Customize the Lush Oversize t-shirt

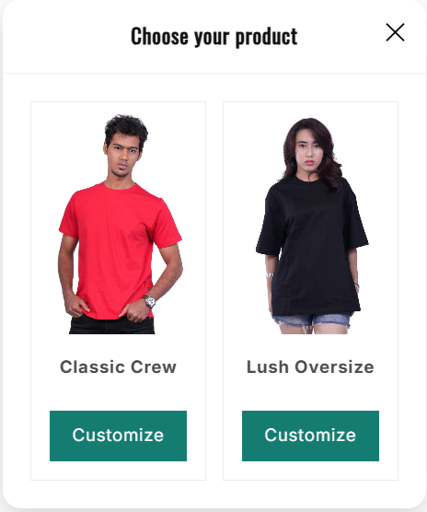click(310, 436)
